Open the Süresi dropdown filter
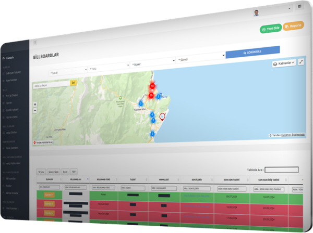 (x=198, y=59)
